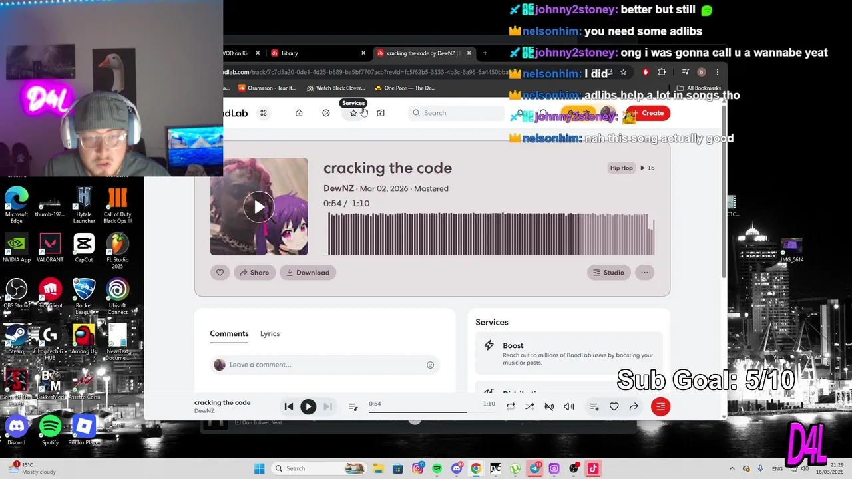Viewport: 852px width, 479px height.
Task: Open Telegram from the taskbar
Action: [x=534, y=468]
